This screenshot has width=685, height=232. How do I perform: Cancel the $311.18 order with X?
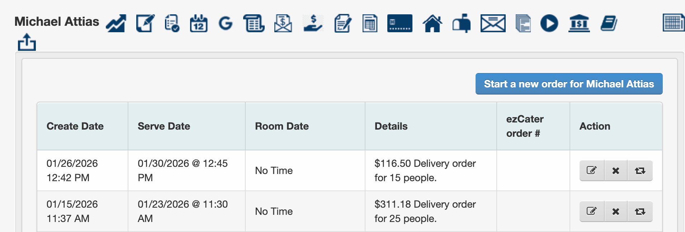(x=616, y=211)
